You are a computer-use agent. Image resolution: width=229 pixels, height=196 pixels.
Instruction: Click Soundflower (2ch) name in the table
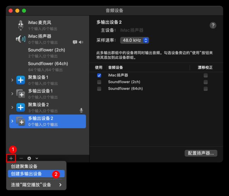tap(124, 82)
